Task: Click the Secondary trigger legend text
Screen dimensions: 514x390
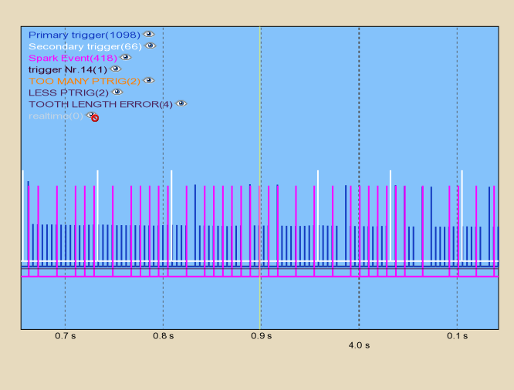Action: pyautogui.click(x=85, y=46)
